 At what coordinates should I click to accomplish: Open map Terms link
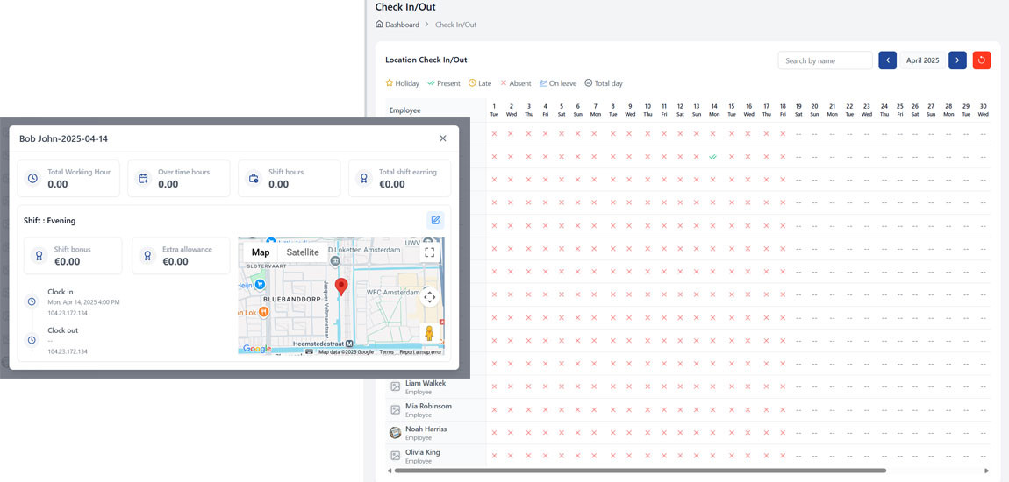point(386,352)
